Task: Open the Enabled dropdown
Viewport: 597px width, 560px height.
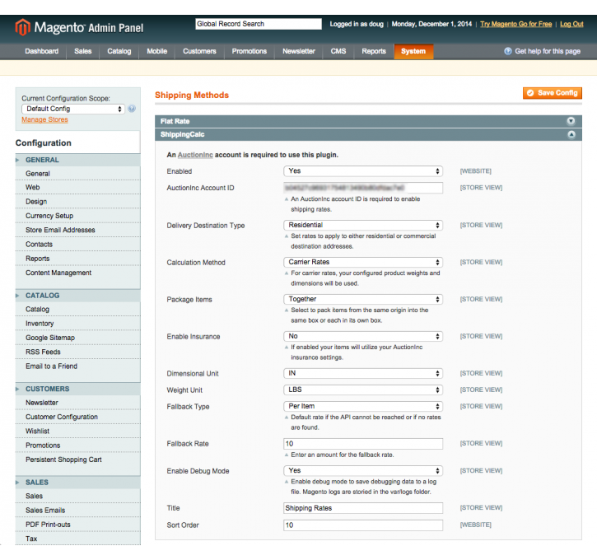Action: tap(363, 171)
